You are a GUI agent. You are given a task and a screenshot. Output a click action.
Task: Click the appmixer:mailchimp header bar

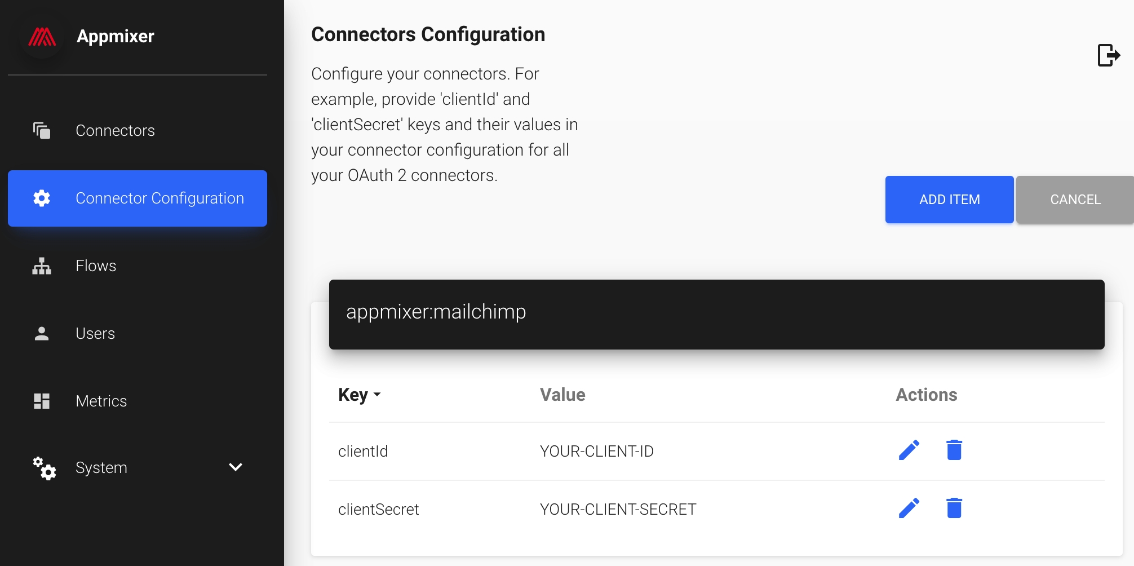716,314
